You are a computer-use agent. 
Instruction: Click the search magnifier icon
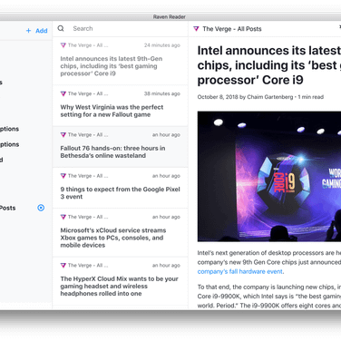tap(61, 28)
